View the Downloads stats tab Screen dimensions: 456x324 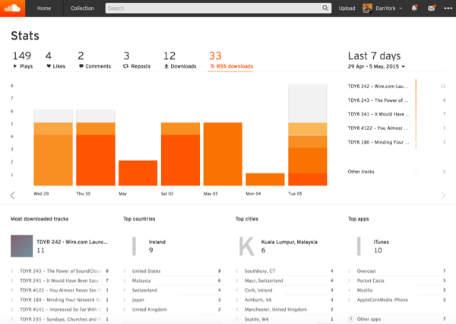179,60
